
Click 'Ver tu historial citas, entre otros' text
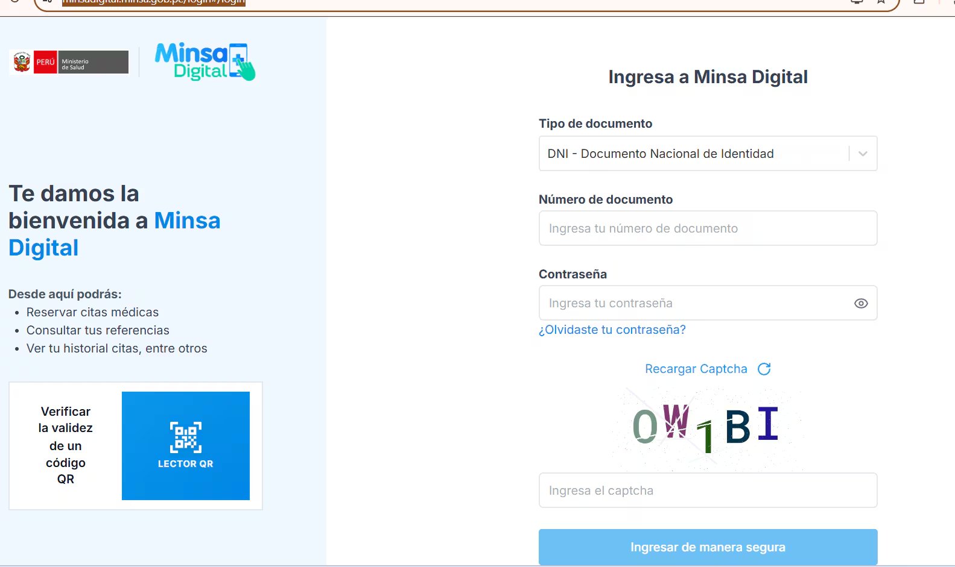coord(116,348)
